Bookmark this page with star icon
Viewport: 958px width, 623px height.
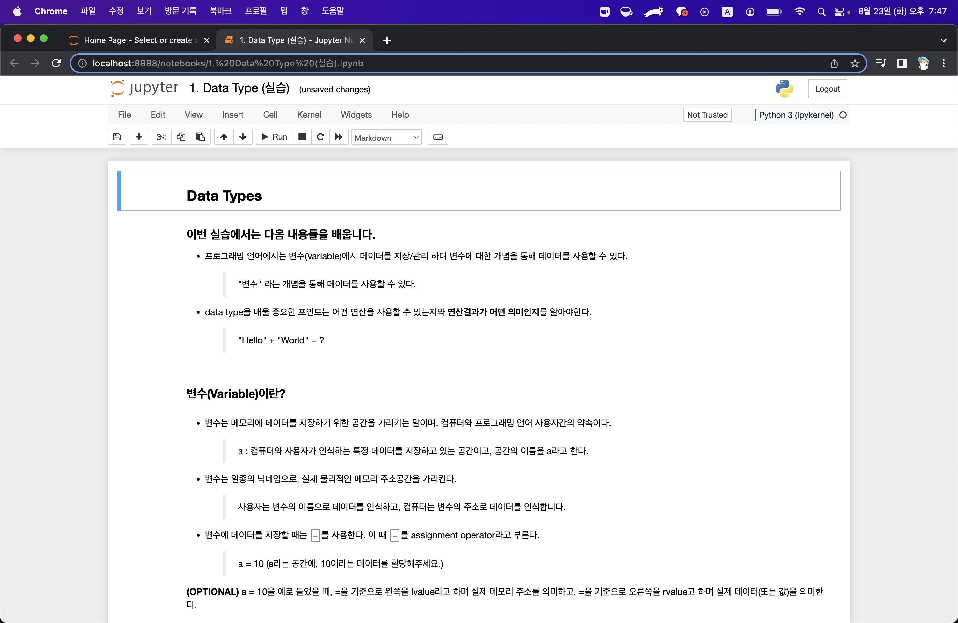point(855,63)
